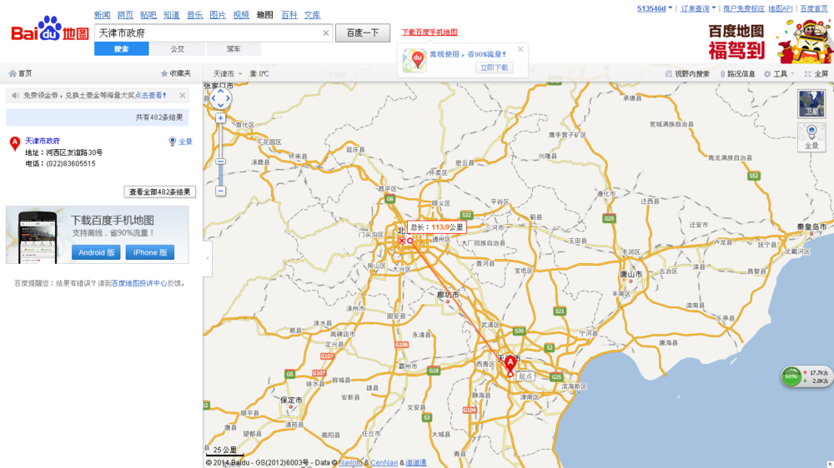Pan map down with compass arrow
This screenshot has width=834, height=468.
coord(221,105)
